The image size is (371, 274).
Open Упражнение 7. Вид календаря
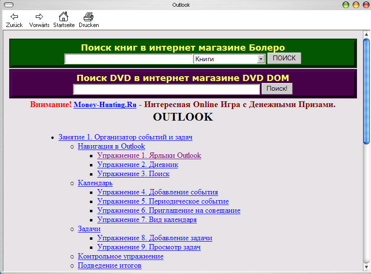tap(147, 219)
